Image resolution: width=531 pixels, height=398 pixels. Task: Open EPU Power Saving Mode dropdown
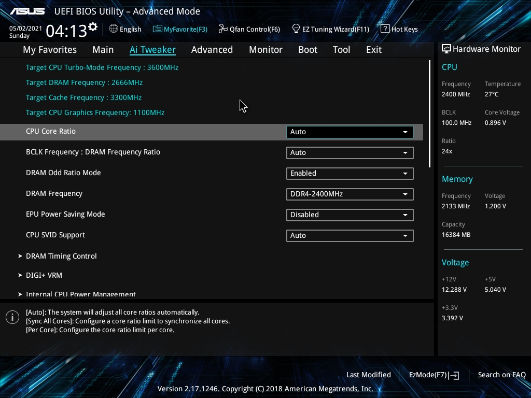(350, 215)
